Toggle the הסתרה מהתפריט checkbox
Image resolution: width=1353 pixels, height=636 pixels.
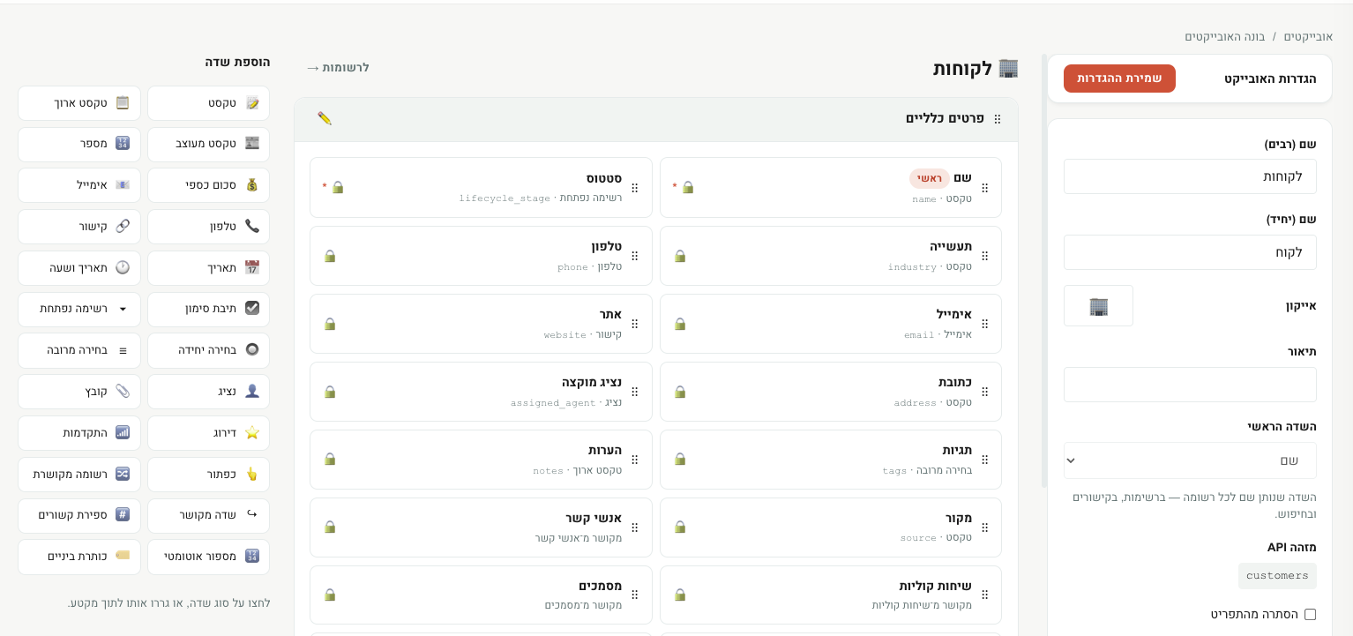click(1310, 614)
